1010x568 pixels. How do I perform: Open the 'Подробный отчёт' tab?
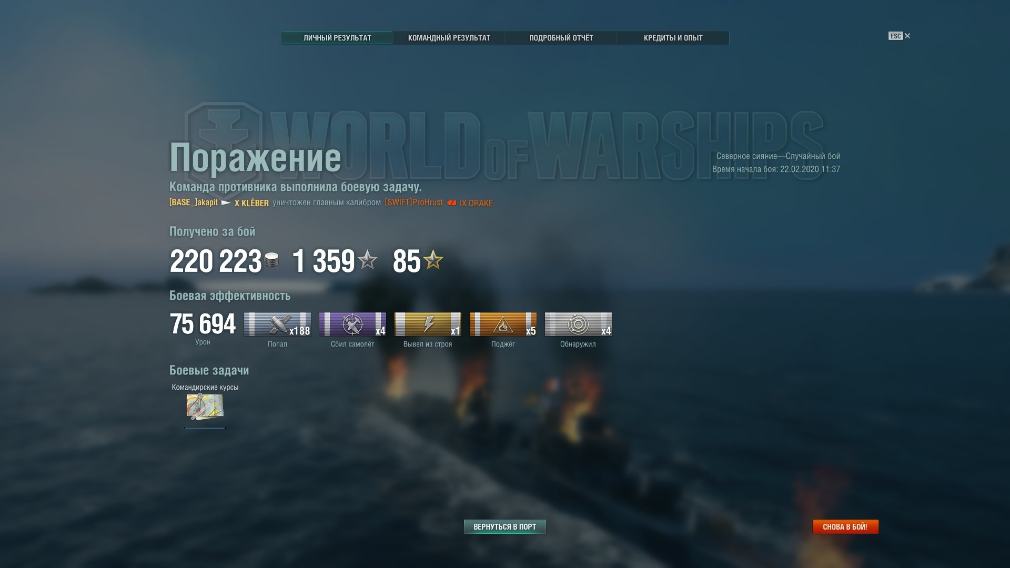point(561,38)
